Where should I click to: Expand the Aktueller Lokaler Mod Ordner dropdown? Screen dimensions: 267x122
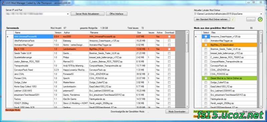[x=261, y=14]
